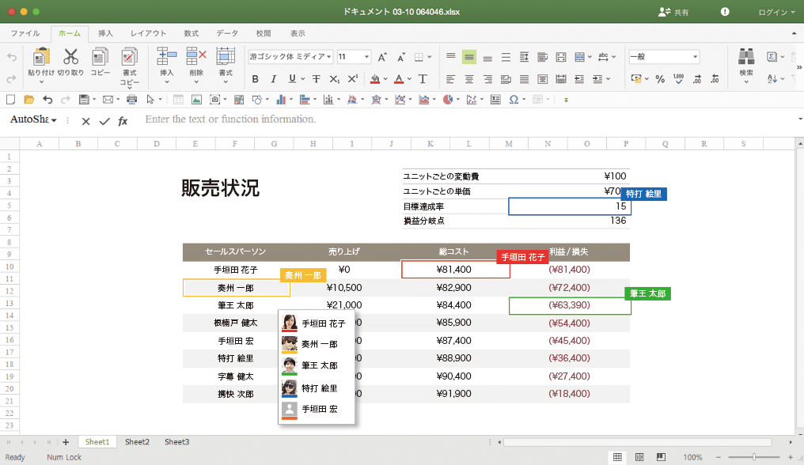Click the red font color A swatch

coord(399,79)
